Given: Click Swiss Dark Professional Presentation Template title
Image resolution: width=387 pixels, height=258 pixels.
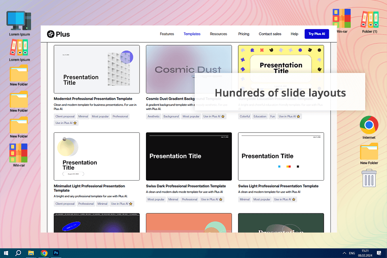Looking at the screenshot, I should click(186, 186).
